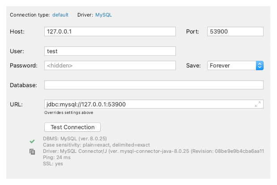The image size is (277, 185).
Task: Focus the User field containing test
Action: pos(110,51)
